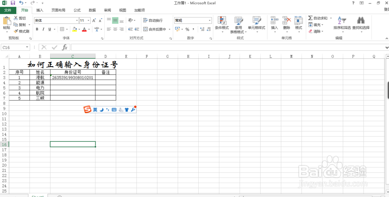
Task: Select the Format Painter (格式刷) brush
Action: pyautogui.click(x=16, y=31)
